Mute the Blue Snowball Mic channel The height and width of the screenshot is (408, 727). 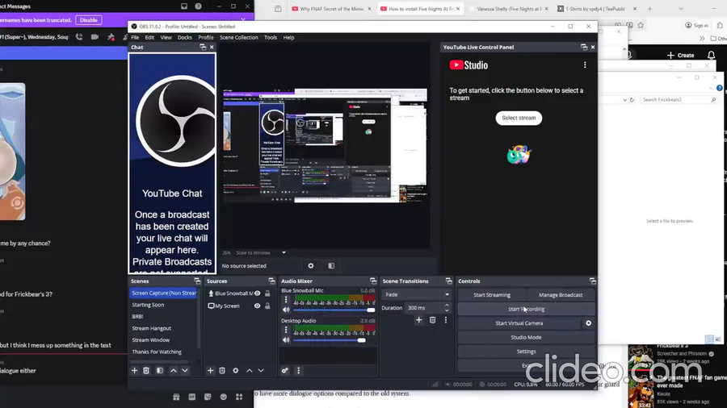coord(286,310)
